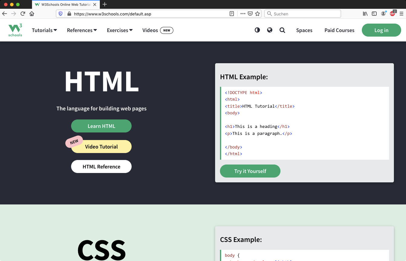The image size is (406, 261).
Task: Open Firefox hamburger menu
Action: [x=401, y=14]
